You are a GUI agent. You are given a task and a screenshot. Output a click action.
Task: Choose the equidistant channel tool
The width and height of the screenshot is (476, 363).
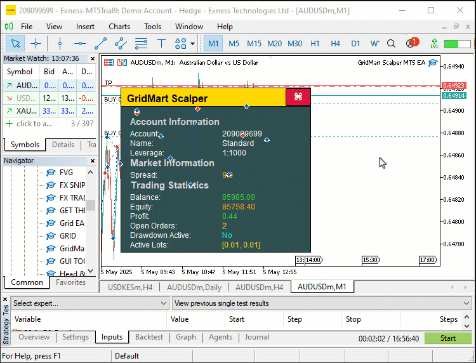[x=121, y=44]
